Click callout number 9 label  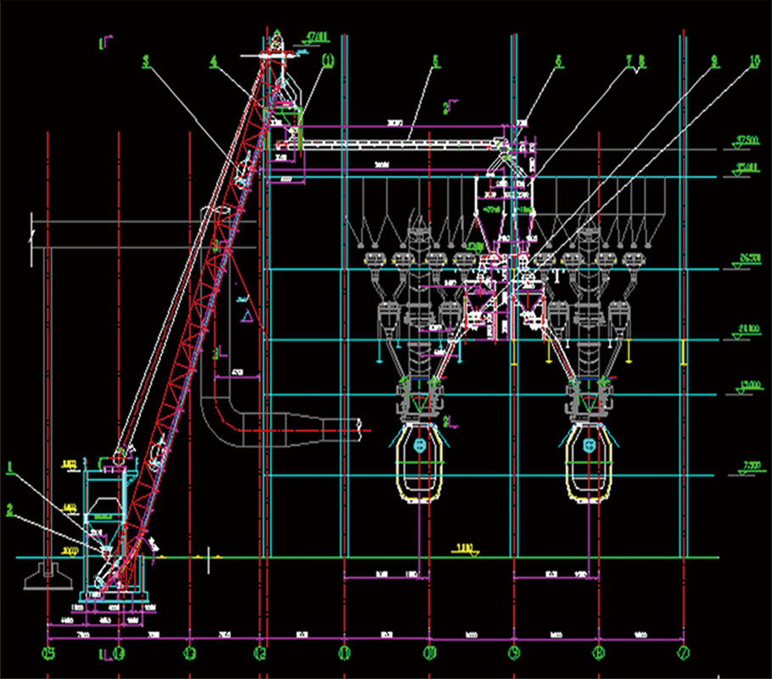(714, 60)
